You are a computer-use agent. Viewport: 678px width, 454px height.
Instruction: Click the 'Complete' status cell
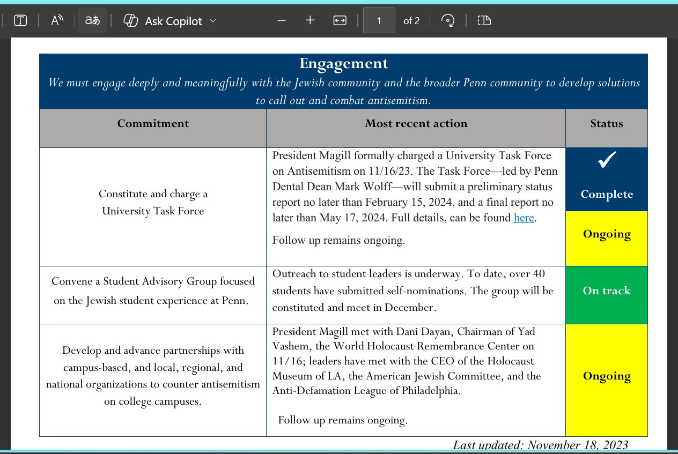[x=607, y=180]
